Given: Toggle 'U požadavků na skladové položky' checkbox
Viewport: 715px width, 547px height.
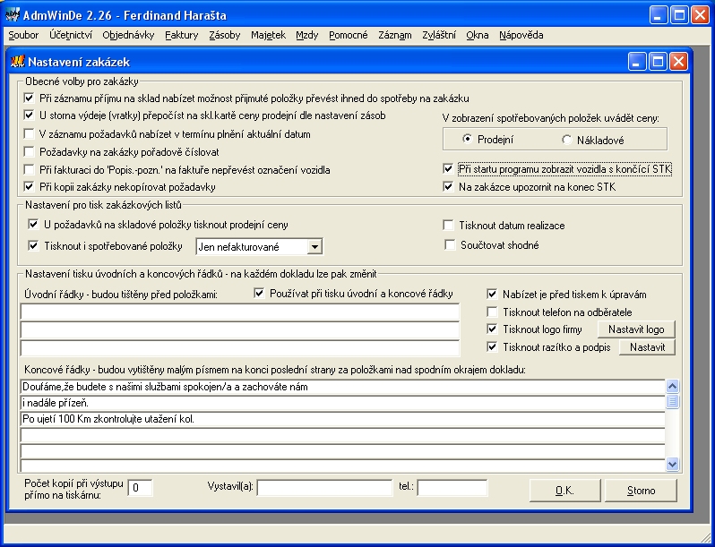Looking at the screenshot, I should coord(33,224).
